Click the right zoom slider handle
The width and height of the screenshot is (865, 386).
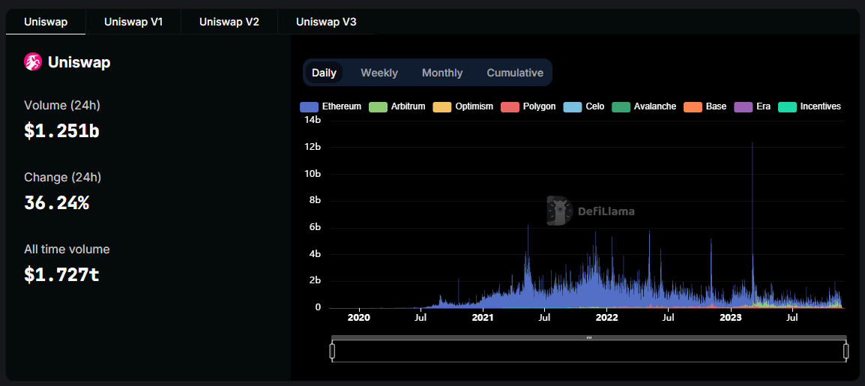tap(846, 352)
